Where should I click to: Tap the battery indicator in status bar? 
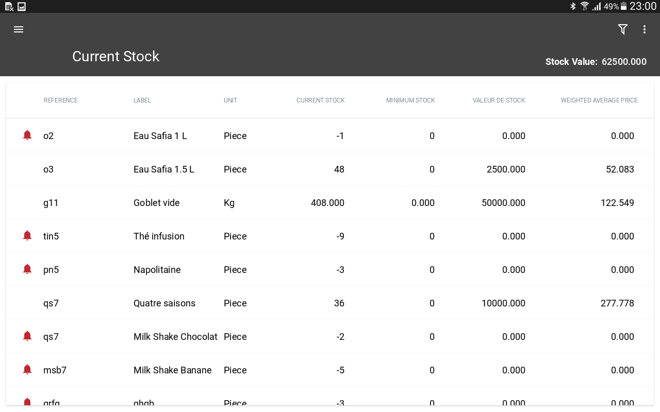tap(624, 6)
